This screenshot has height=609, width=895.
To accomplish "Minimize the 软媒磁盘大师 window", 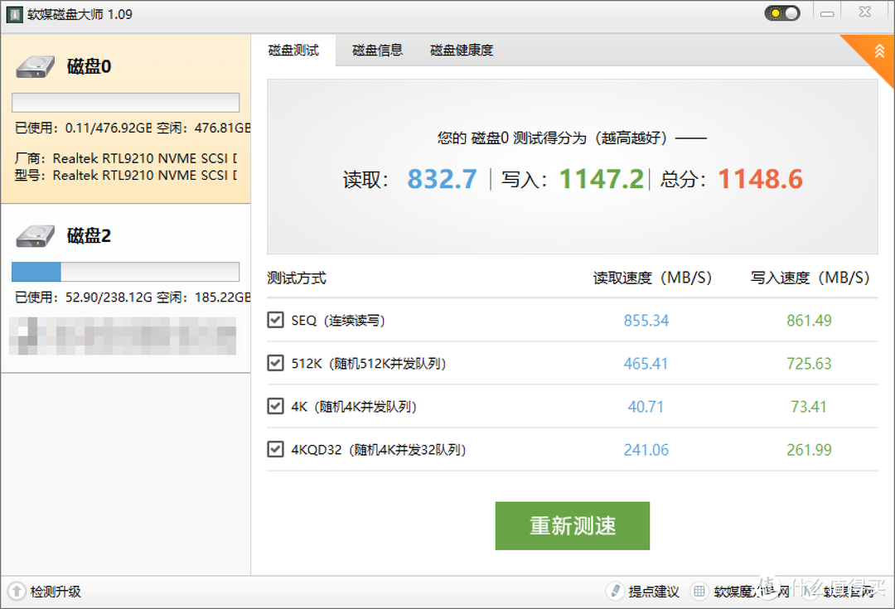I will 827,13.
